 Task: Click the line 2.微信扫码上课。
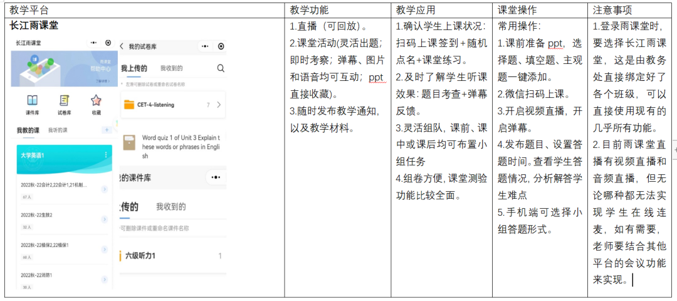533,94
